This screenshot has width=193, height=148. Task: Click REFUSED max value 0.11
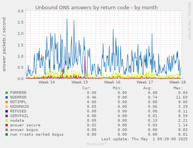[x=183, y=111]
